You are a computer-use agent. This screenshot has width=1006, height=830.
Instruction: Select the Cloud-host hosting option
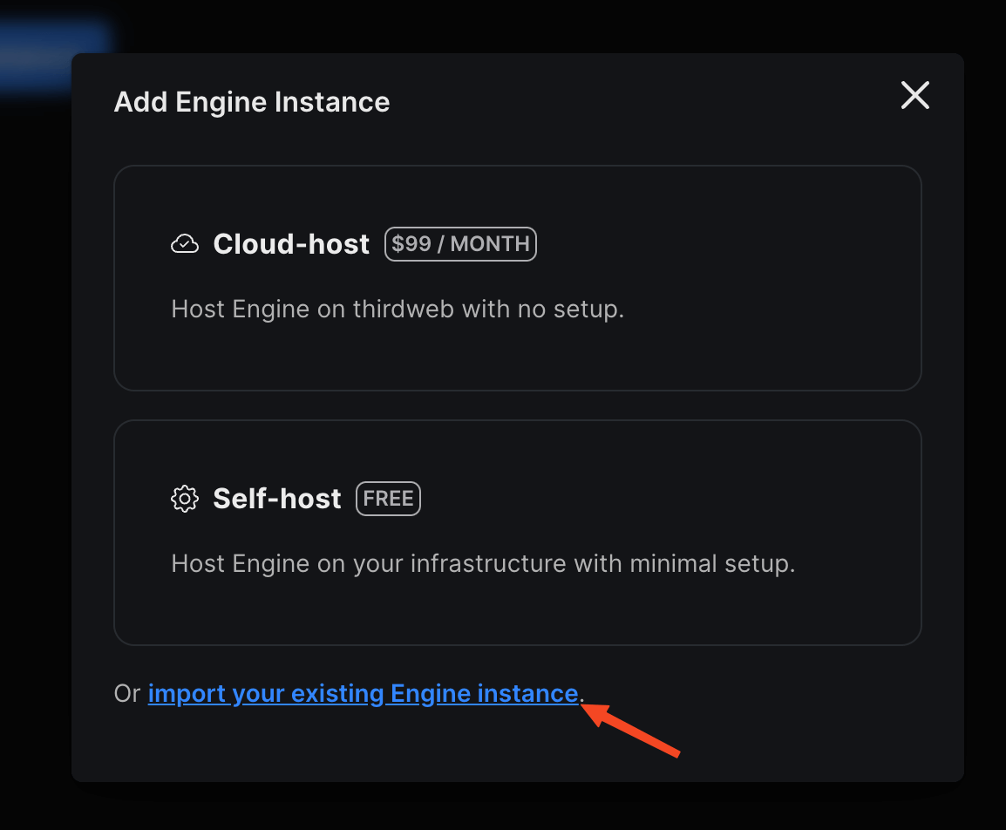pyautogui.click(x=517, y=277)
